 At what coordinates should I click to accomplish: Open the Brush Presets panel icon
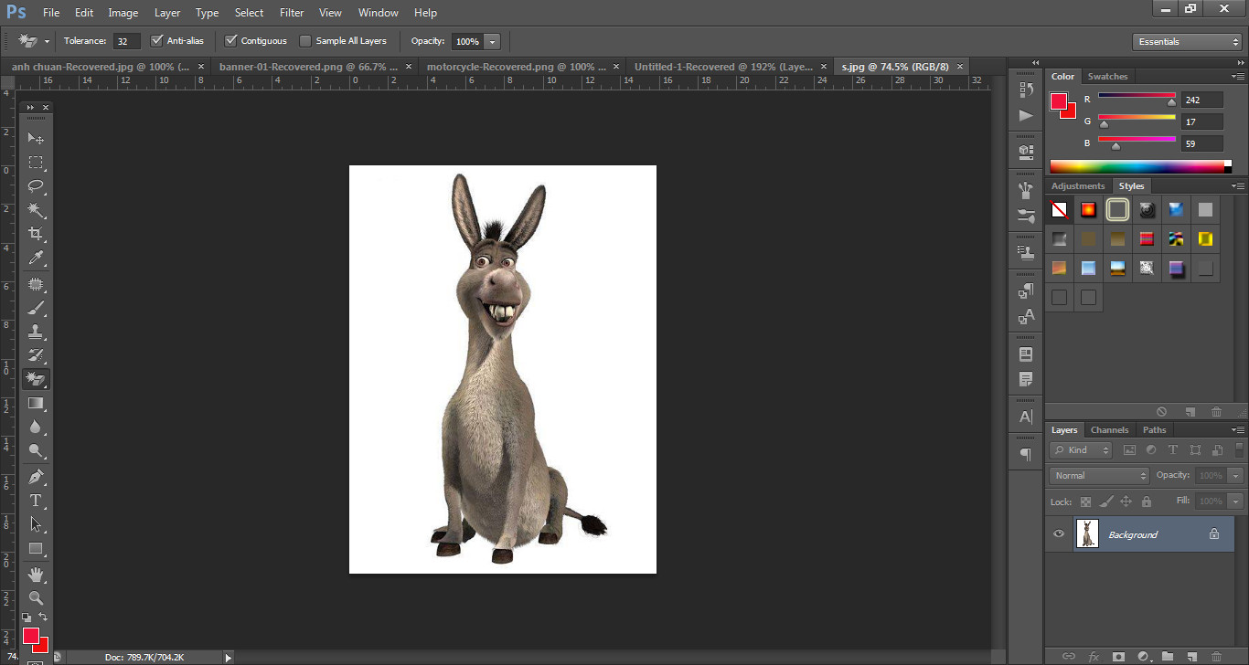click(x=1026, y=216)
